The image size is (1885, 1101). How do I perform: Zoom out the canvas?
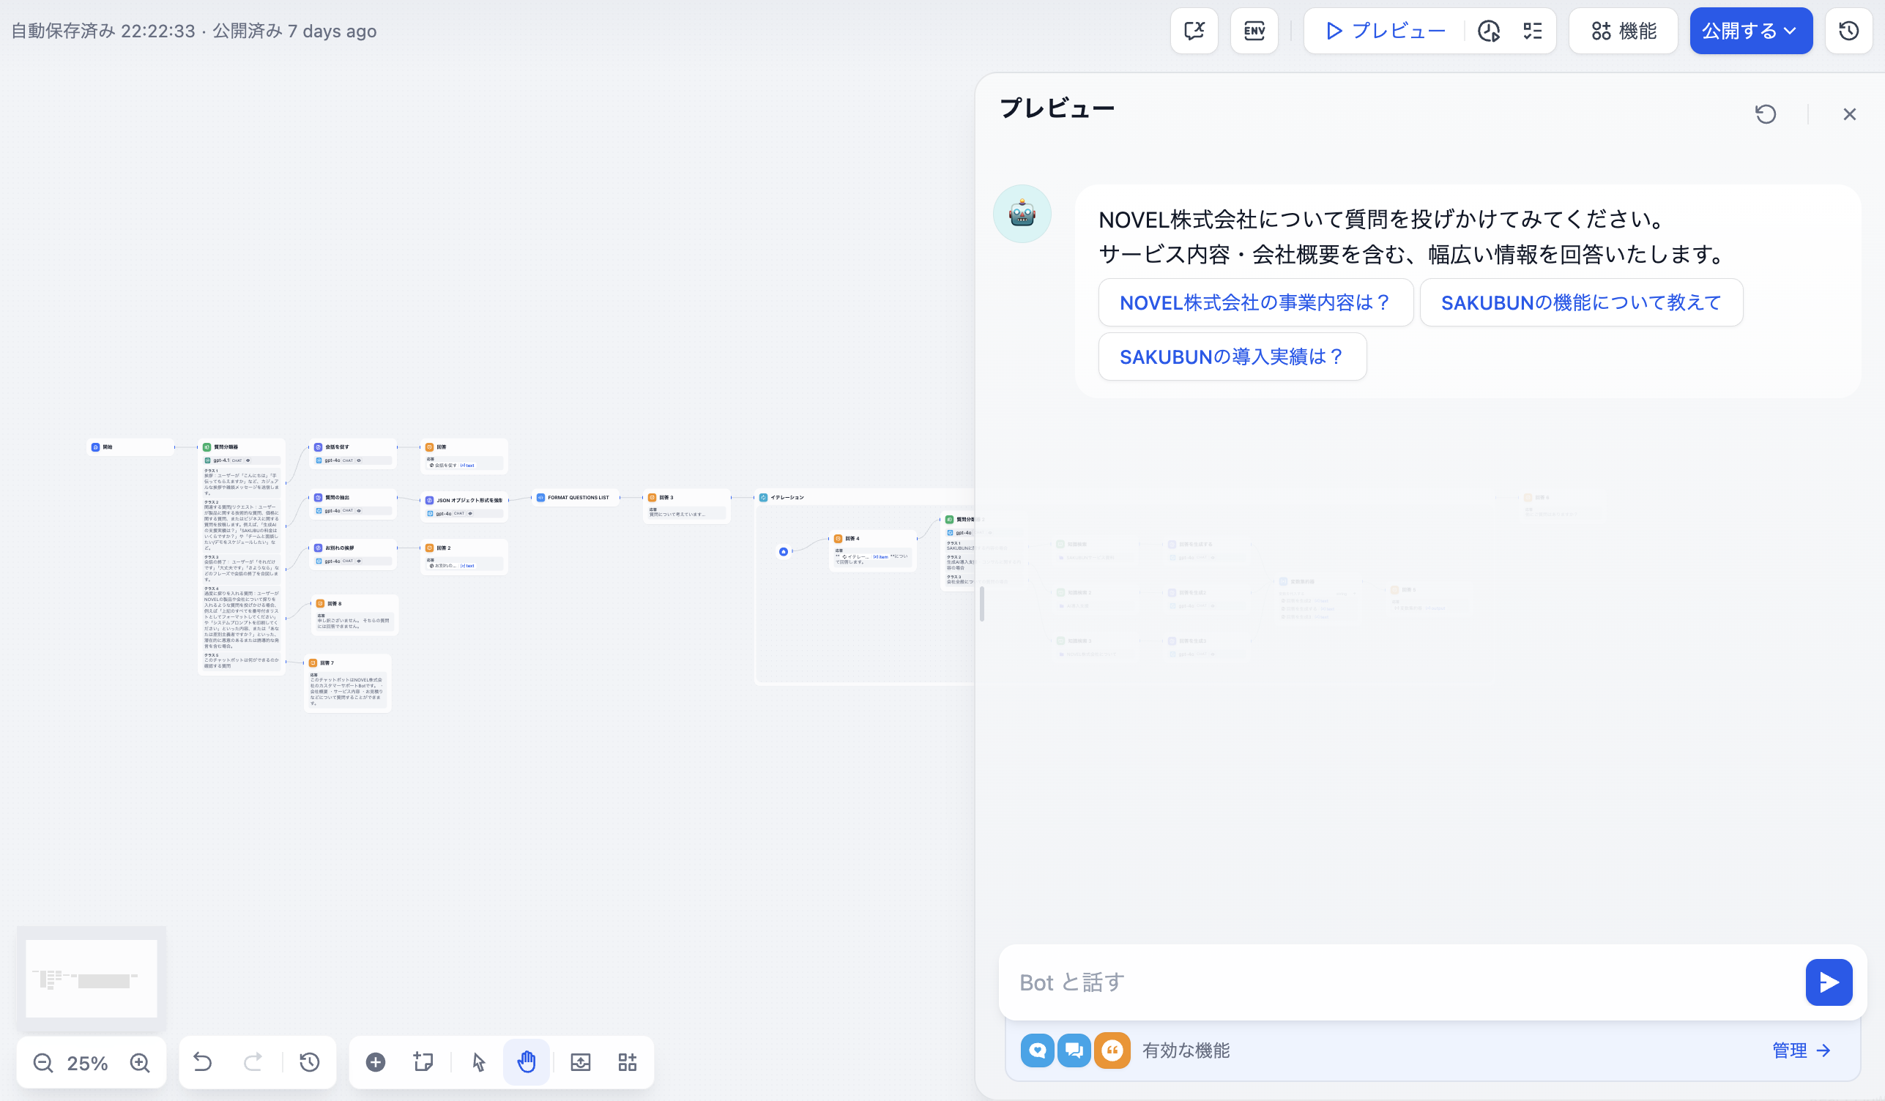pyautogui.click(x=42, y=1062)
